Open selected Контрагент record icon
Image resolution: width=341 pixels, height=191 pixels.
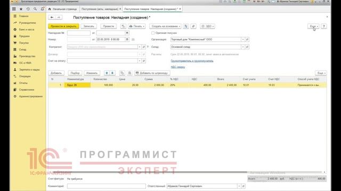click(x=143, y=47)
